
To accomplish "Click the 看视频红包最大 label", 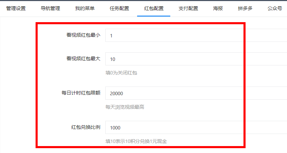I will tap(83, 59).
